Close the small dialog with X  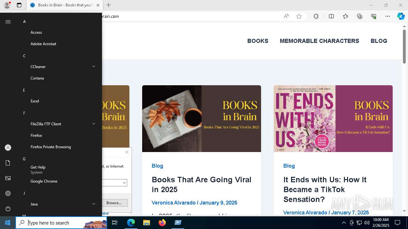coord(127,152)
